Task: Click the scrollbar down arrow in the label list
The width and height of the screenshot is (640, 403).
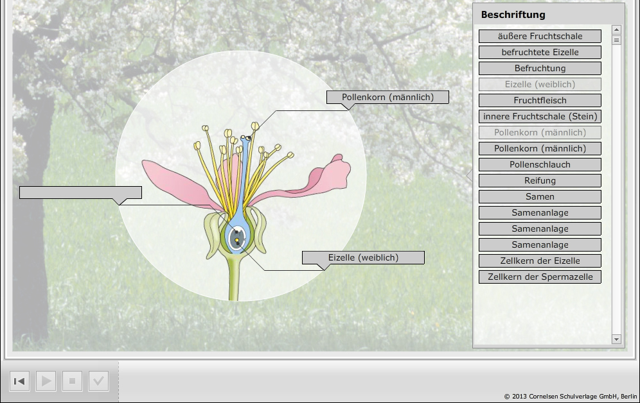Action: pos(617,339)
